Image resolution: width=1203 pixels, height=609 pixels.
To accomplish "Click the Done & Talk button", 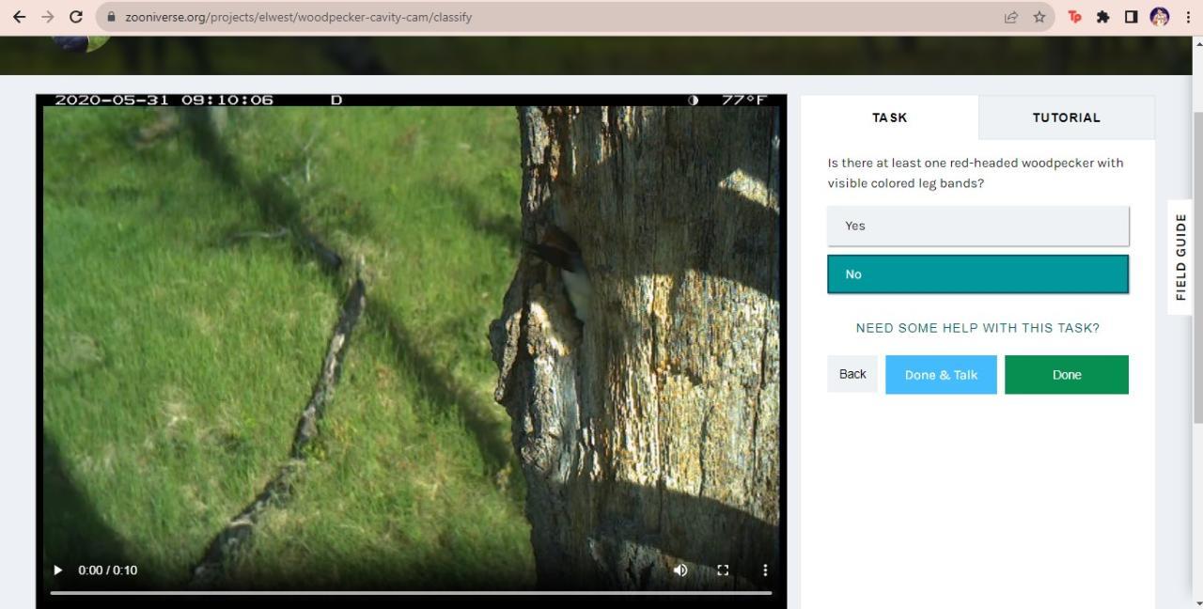I will point(941,374).
